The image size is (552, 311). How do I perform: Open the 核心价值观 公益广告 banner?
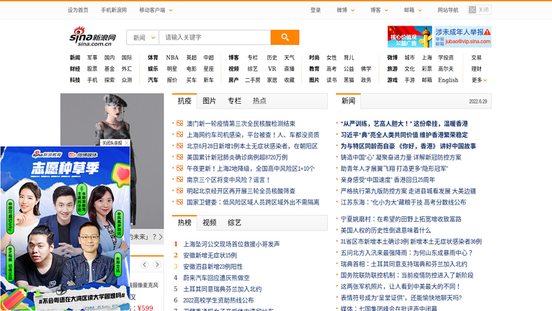[409, 37]
